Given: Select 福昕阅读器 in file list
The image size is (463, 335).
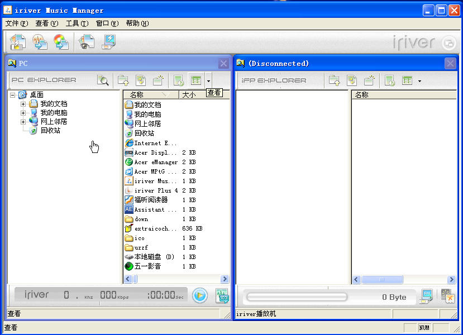Looking at the screenshot, I should click(146, 200).
